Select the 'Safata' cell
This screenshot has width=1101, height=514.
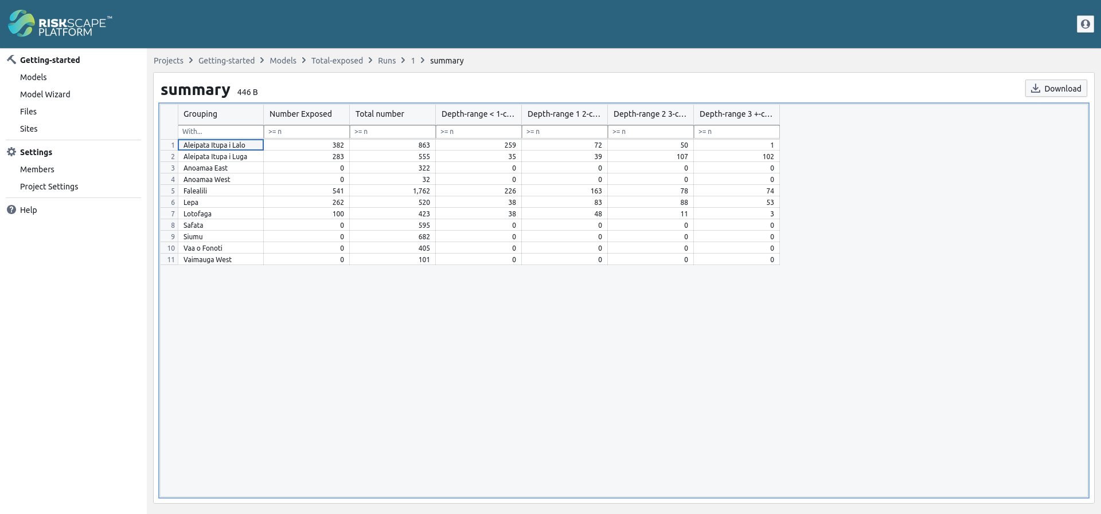221,226
